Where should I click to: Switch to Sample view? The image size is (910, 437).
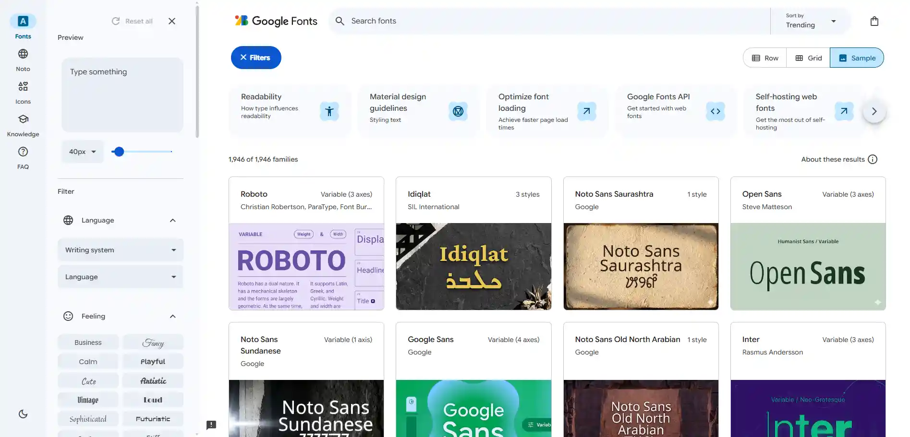[857, 58]
